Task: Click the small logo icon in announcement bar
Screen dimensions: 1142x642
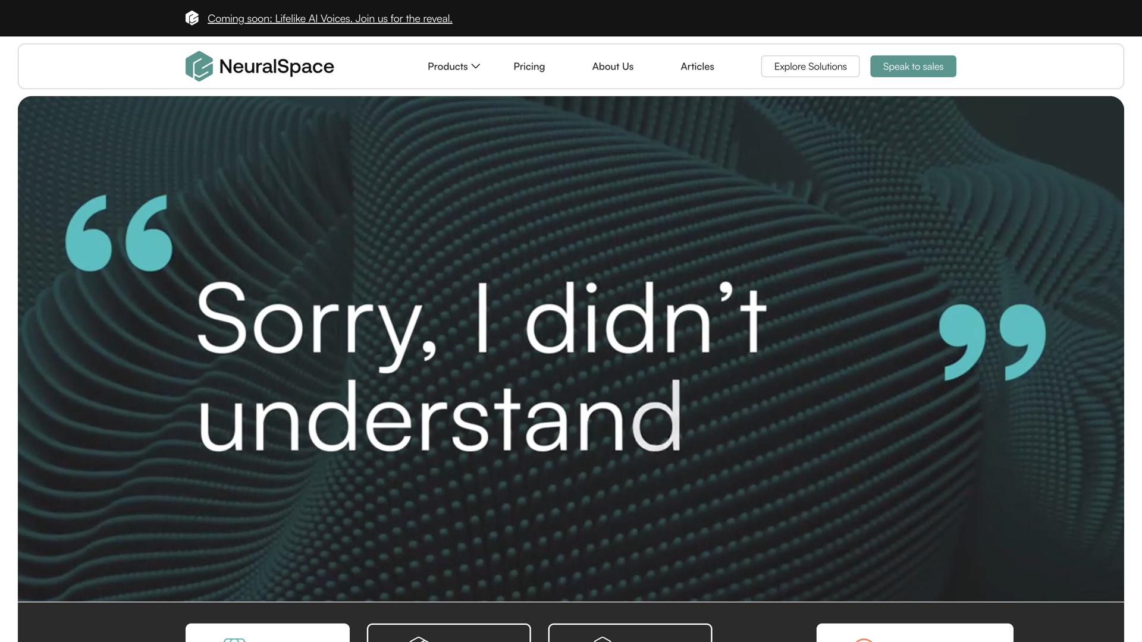Action: pos(192,18)
